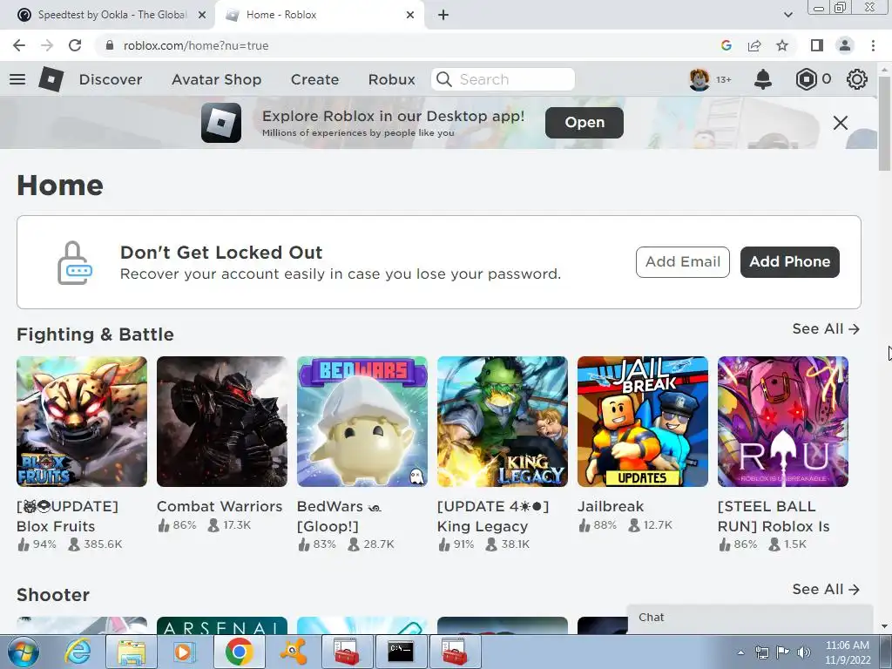Expand the Chat panel
This screenshot has width=892, height=669.
pos(750,618)
